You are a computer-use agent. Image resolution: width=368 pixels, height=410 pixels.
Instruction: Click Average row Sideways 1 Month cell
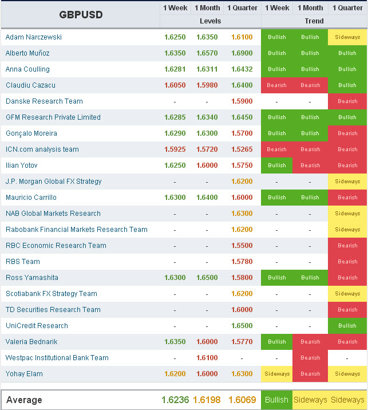click(310, 400)
